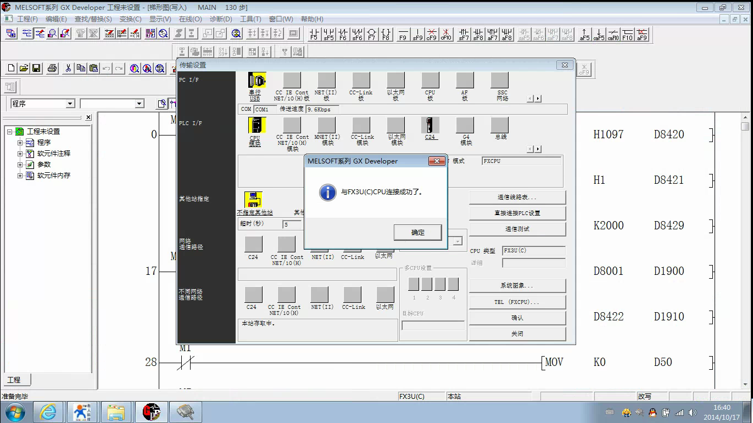Launch Internet Explorer from the taskbar
The width and height of the screenshot is (753, 423).
48,412
